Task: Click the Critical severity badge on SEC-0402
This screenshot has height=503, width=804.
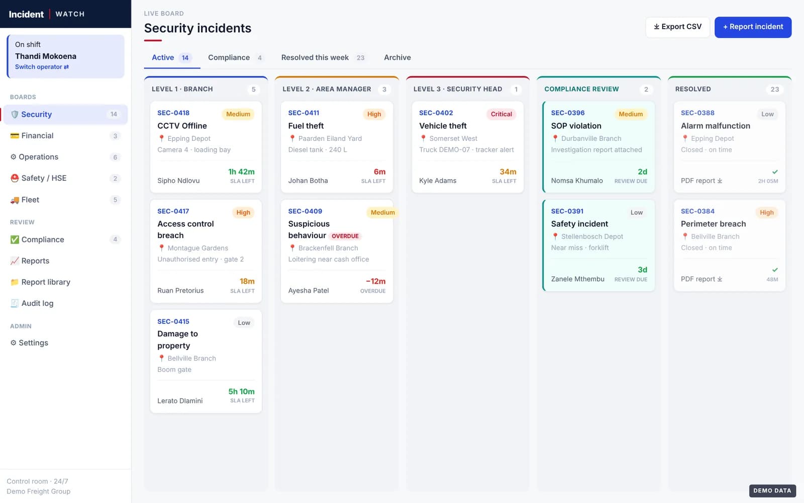Action: (x=501, y=114)
